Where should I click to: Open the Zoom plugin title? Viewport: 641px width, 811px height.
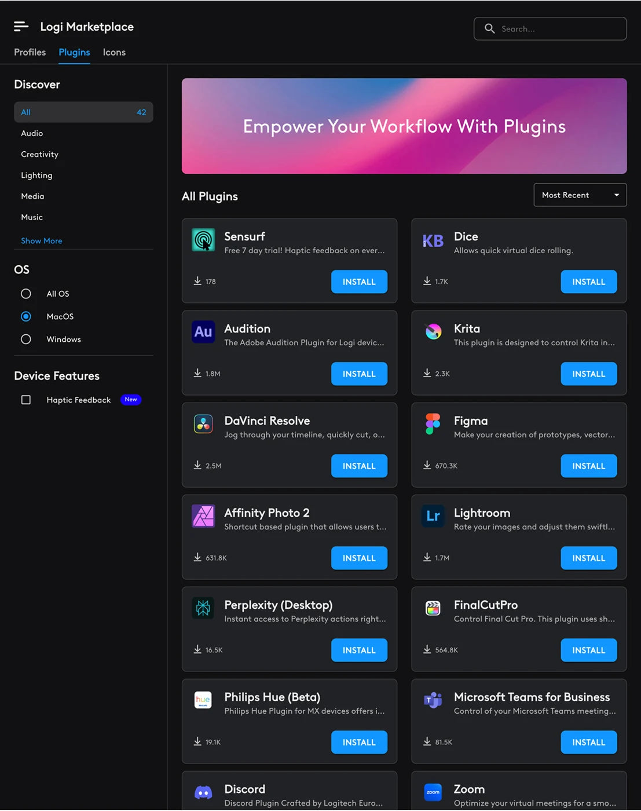470,789
